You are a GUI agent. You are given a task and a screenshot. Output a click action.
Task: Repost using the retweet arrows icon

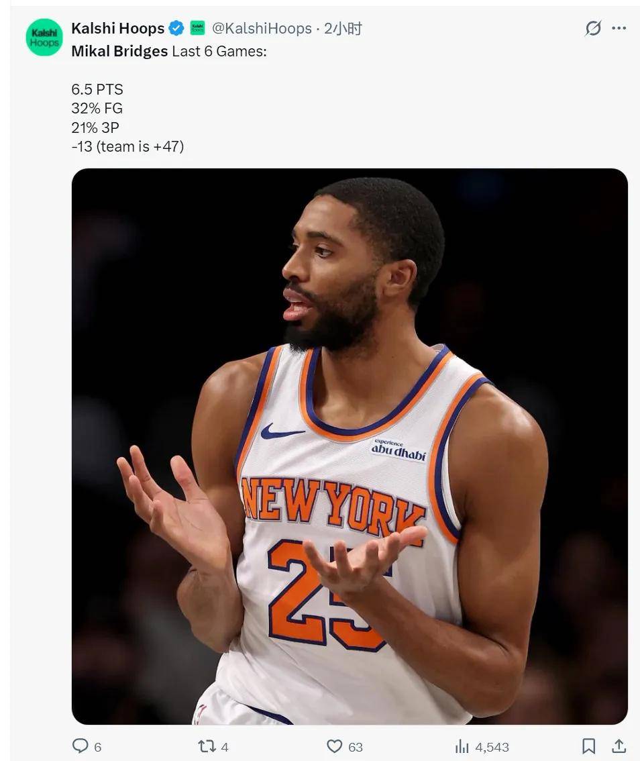coord(207,746)
